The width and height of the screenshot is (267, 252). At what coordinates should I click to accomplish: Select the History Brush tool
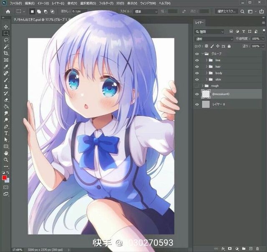(x=6, y=93)
